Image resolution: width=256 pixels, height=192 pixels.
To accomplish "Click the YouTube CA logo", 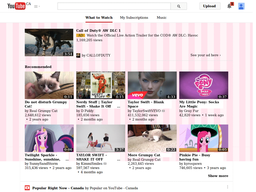I will (19, 6).
